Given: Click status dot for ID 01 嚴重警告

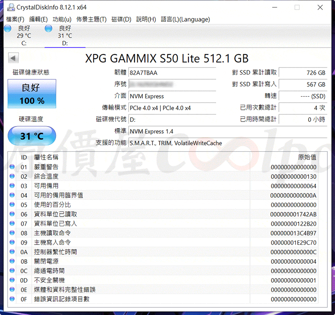Looking at the screenshot, I should [12, 167].
